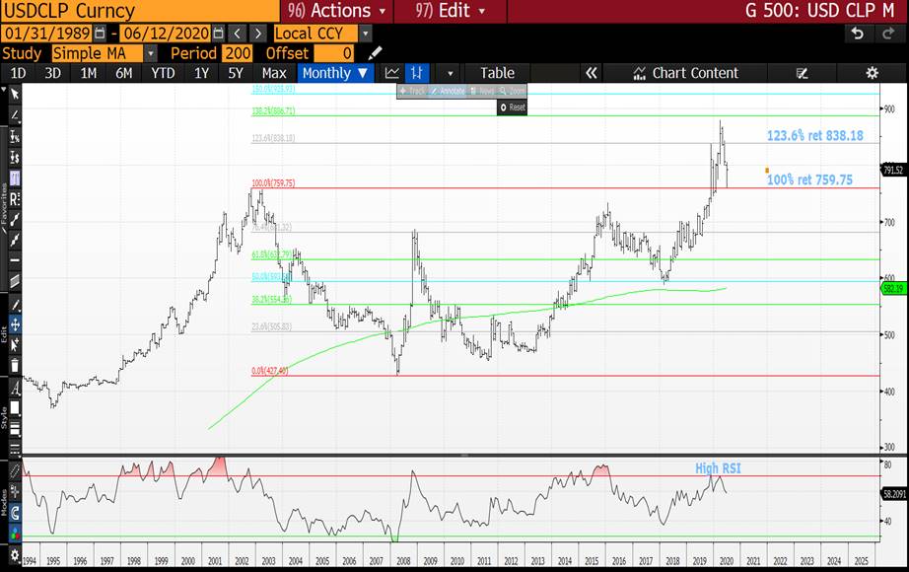Click the Table button
Screen dimensions: 909x572
click(497, 73)
